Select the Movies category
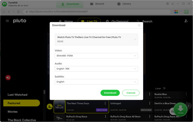The image size is (193, 122). (13, 112)
